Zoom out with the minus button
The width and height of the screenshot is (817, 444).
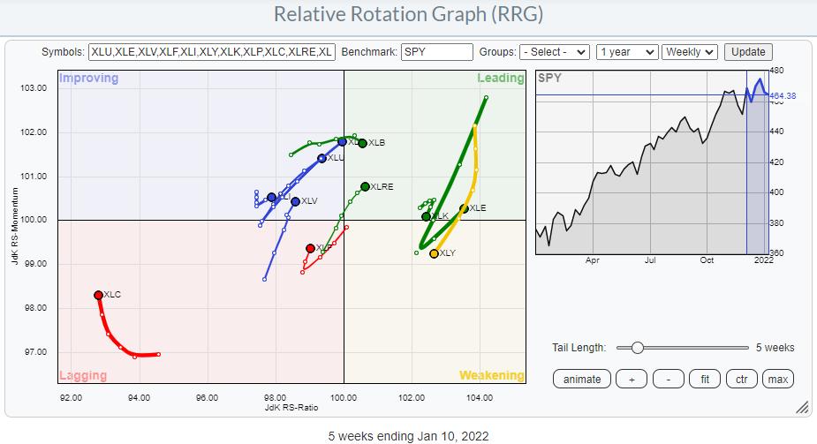click(x=668, y=379)
